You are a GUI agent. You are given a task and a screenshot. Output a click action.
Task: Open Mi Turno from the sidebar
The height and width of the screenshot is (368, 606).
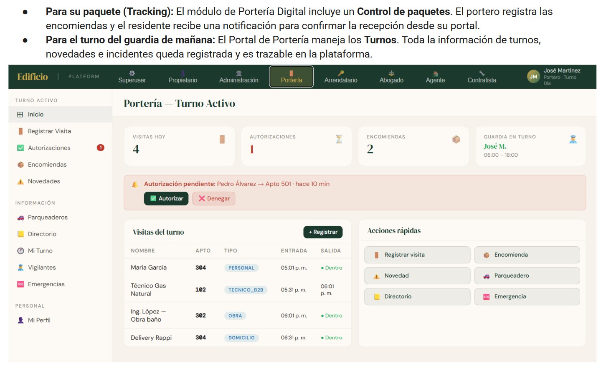pos(60,251)
